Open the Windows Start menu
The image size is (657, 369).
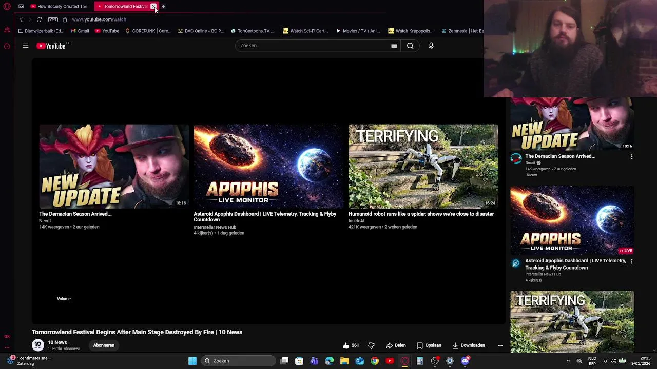click(192, 361)
